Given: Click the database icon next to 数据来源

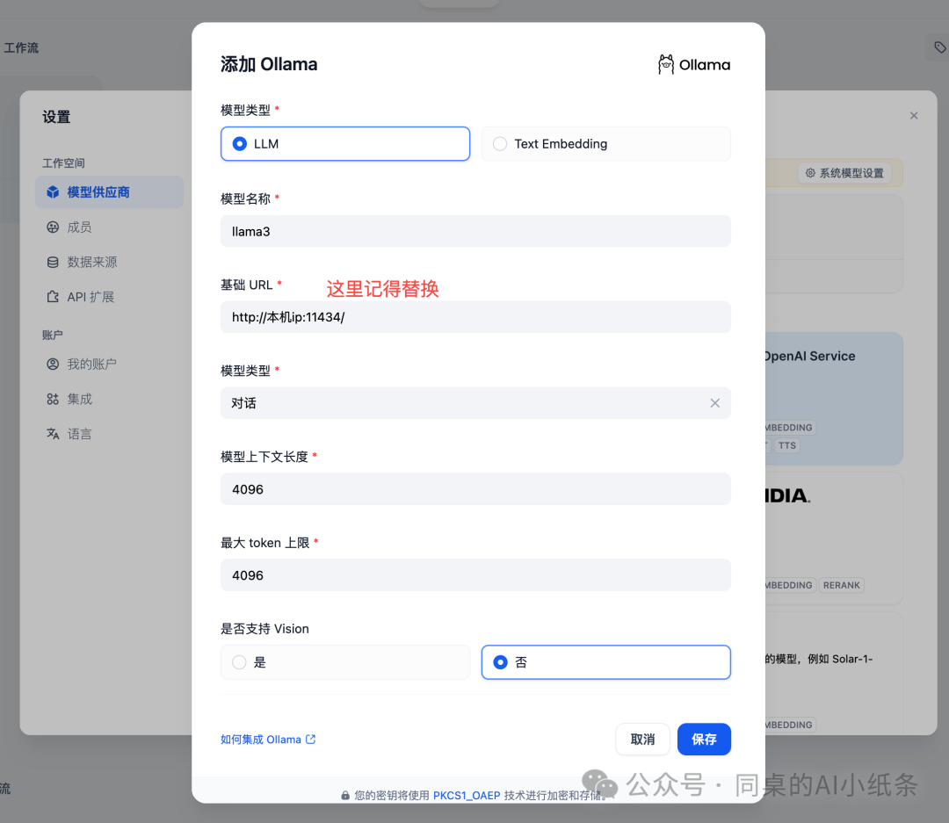Looking at the screenshot, I should point(54,262).
